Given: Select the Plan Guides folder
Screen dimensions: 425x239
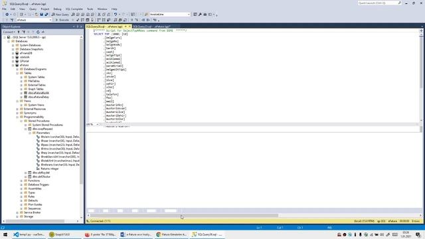Looking at the screenshot, I should [x=35, y=204].
